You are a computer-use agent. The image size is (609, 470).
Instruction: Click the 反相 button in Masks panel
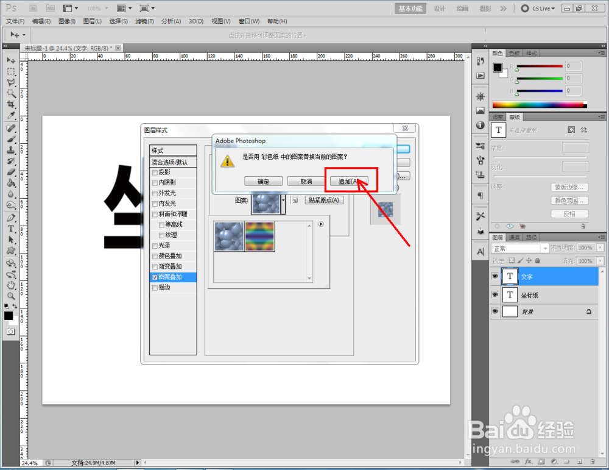569,213
